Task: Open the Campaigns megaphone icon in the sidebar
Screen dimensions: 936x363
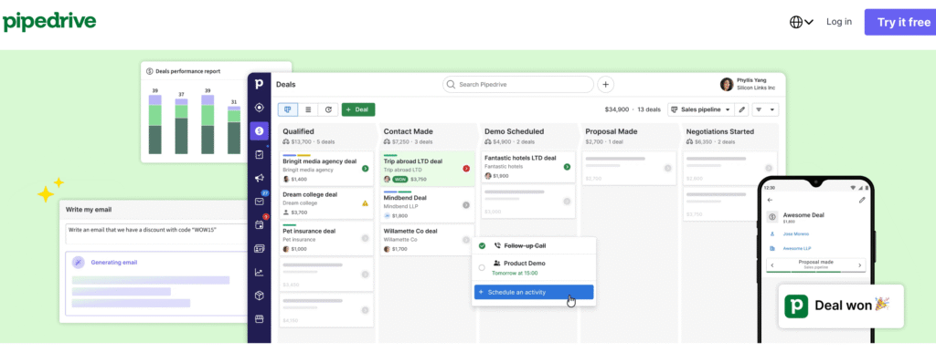Action: (259, 178)
